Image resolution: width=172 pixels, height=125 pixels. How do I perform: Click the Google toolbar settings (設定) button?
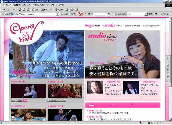166,14
